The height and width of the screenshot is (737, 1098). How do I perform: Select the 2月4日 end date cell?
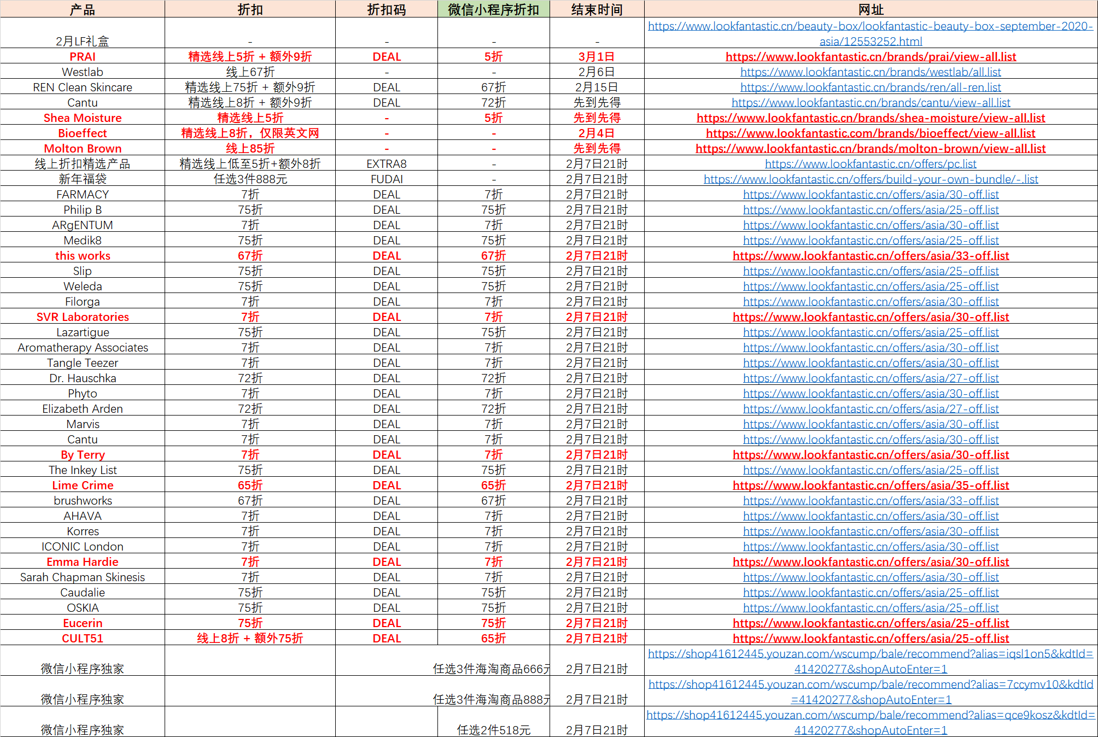(597, 133)
